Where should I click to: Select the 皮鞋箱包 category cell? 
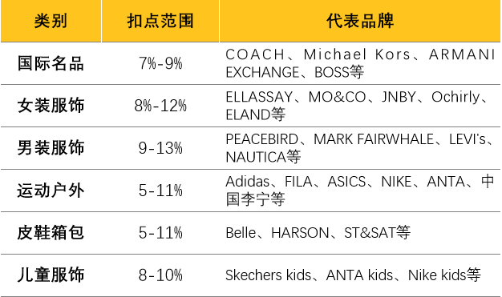(51, 233)
